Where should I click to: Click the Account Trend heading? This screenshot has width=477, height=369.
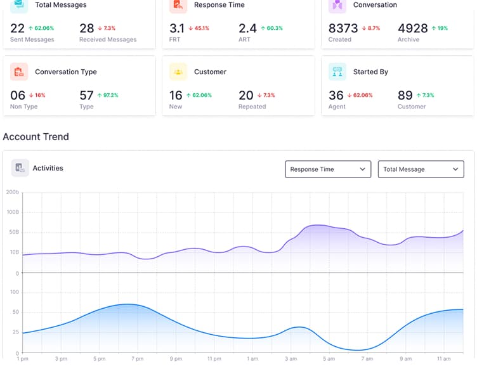click(x=36, y=137)
